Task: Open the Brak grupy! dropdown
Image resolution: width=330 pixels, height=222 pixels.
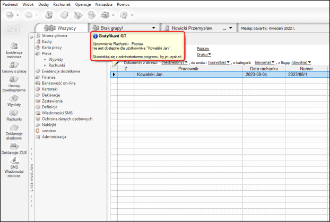Action: (x=154, y=28)
